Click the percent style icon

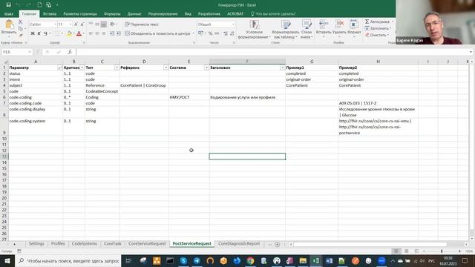click(x=210, y=33)
